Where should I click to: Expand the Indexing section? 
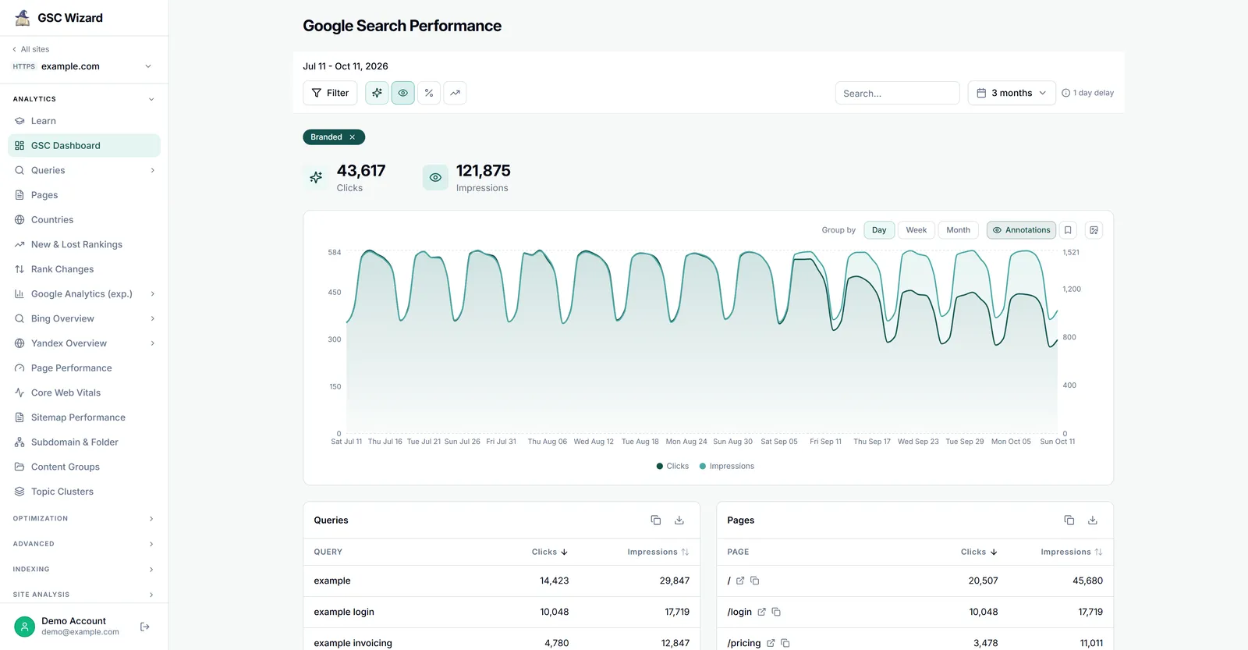(x=84, y=570)
